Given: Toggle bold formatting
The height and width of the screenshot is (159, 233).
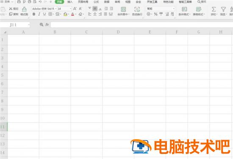Looking at the screenshot, I should (34, 14).
